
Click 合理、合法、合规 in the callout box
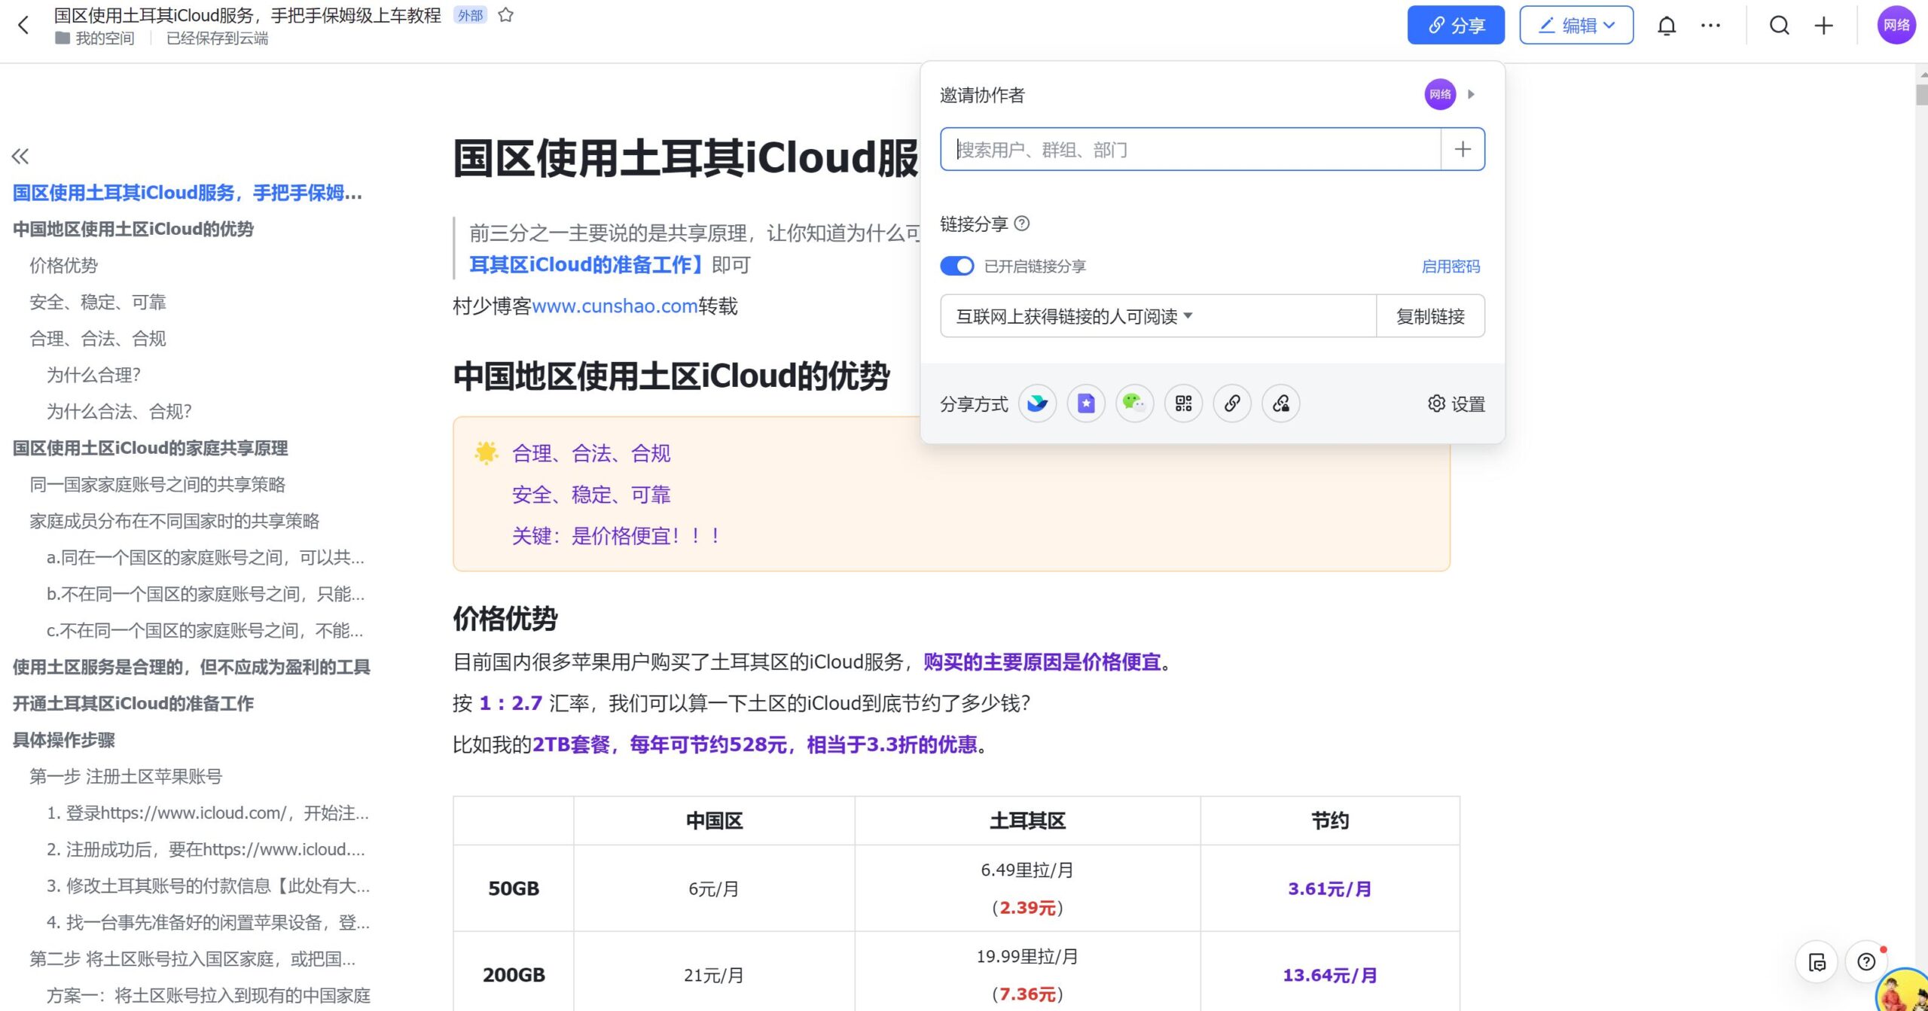coord(590,453)
